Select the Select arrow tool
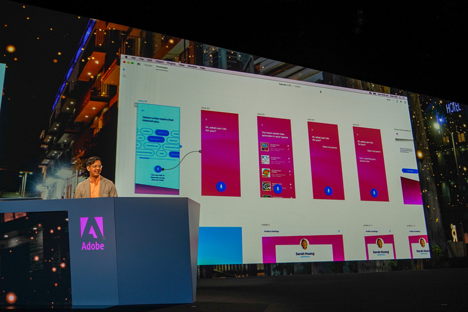 [x=124, y=70]
